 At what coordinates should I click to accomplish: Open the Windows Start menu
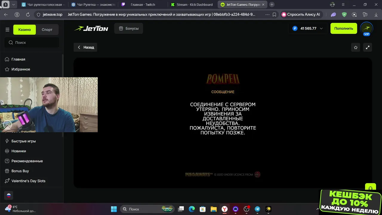114,209
